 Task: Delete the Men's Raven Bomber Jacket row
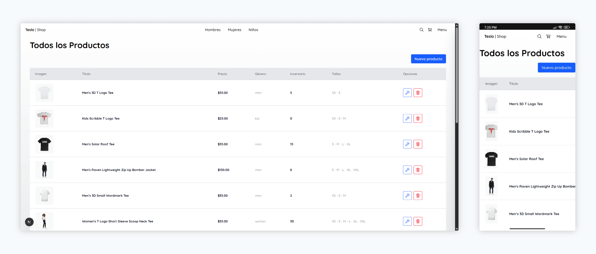[418, 170]
